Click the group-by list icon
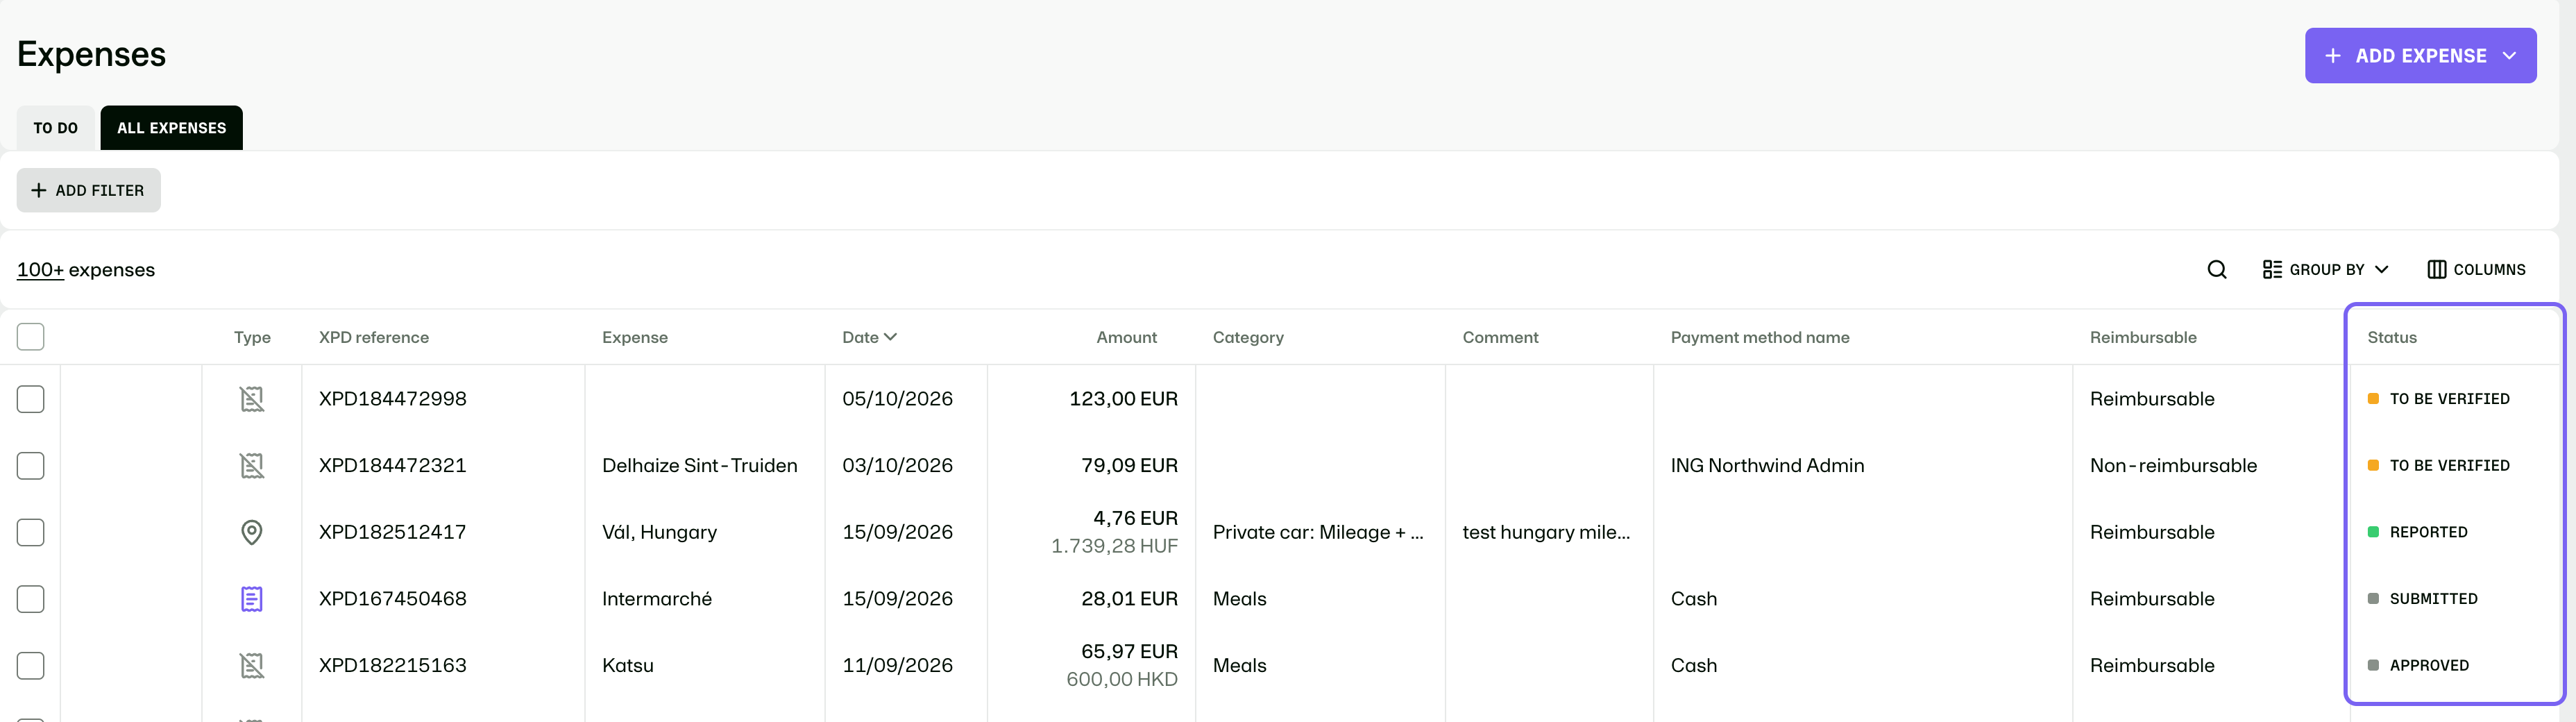This screenshot has height=722, width=2576. coord(2272,270)
